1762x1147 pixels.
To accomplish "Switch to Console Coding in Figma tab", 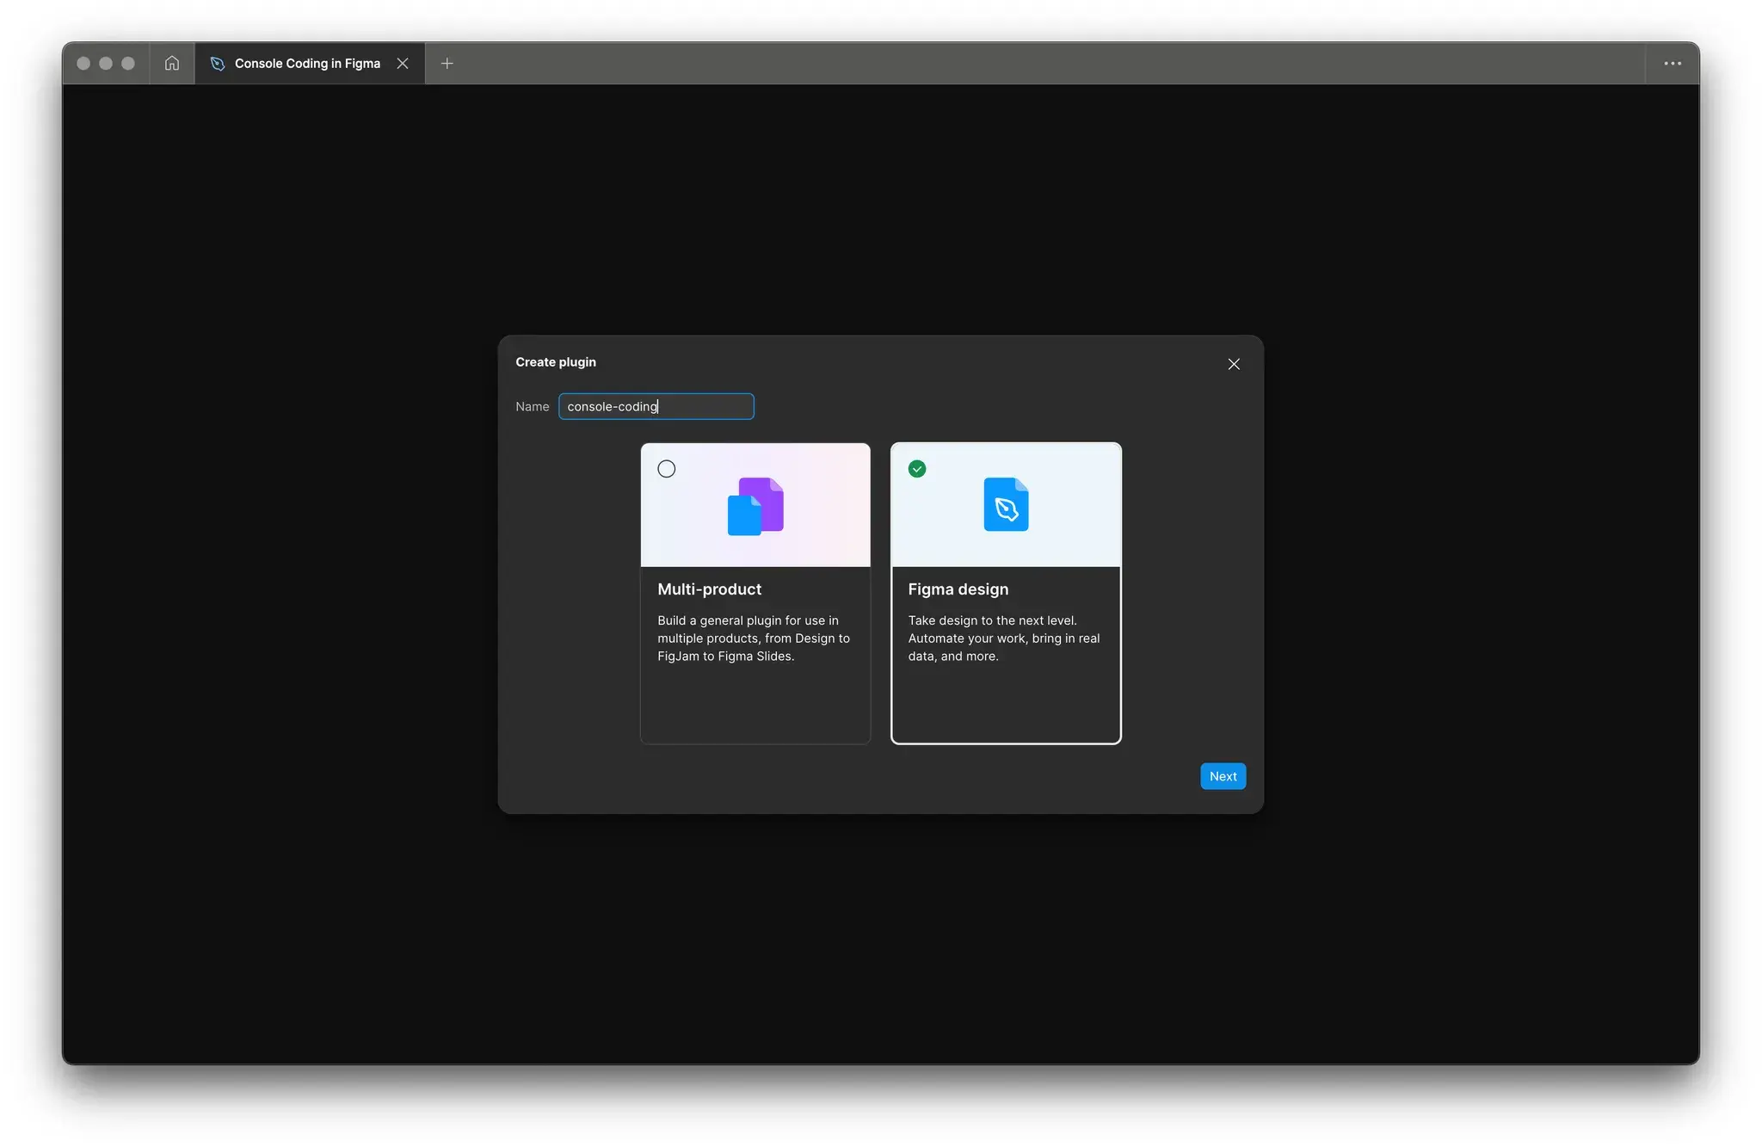I will [307, 64].
